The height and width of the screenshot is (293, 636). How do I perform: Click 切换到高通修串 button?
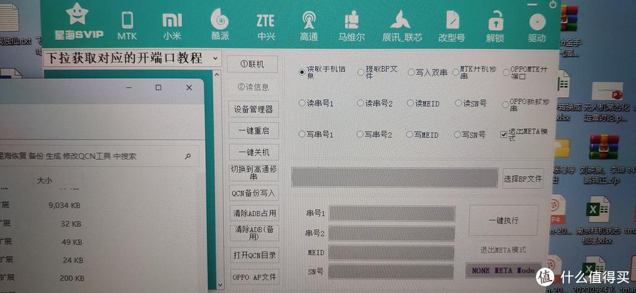click(x=254, y=173)
